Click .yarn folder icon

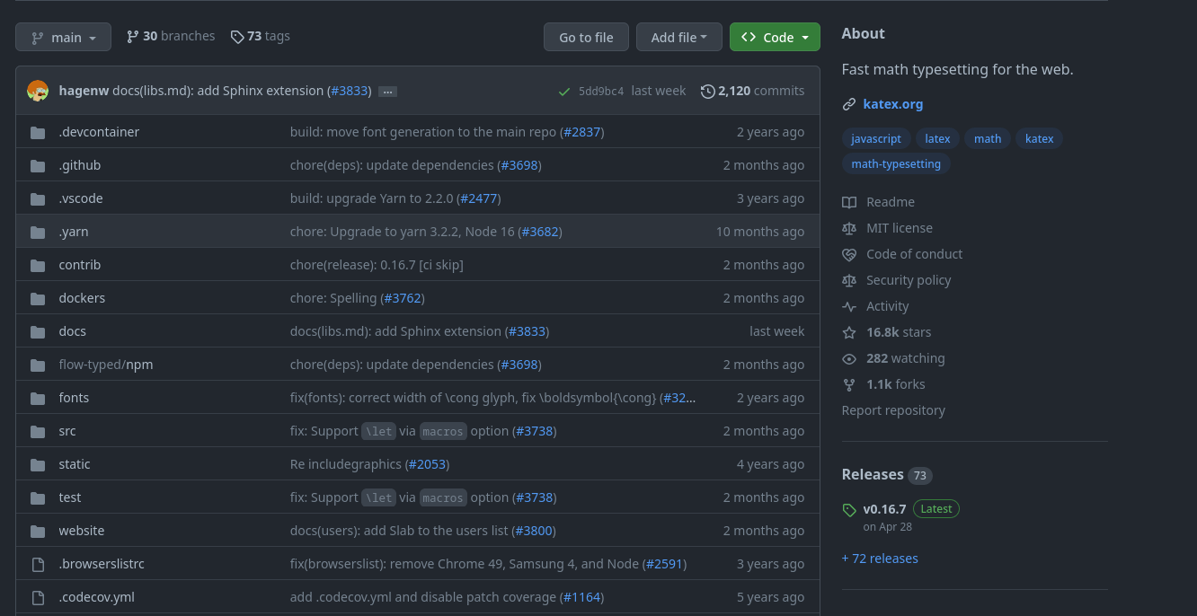tap(38, 232)
